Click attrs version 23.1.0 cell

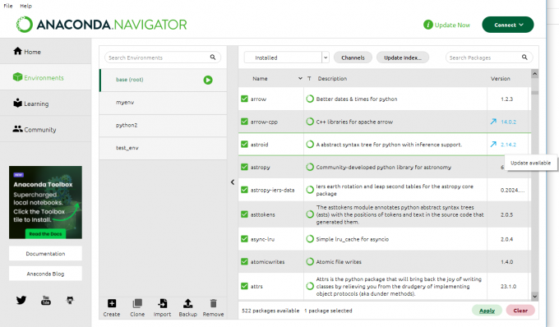[508, 286]
